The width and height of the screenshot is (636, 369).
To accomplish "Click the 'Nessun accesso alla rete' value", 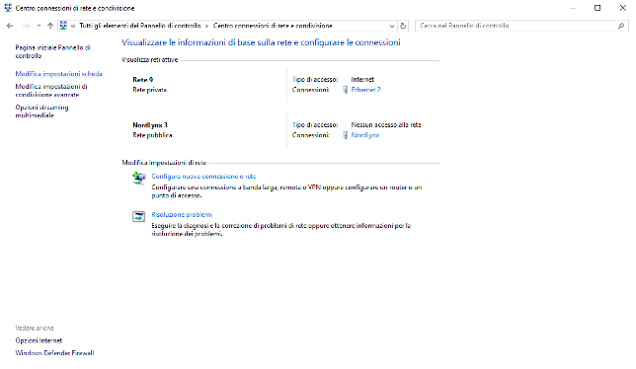I will pyautogui.click(x=386, y=124).
